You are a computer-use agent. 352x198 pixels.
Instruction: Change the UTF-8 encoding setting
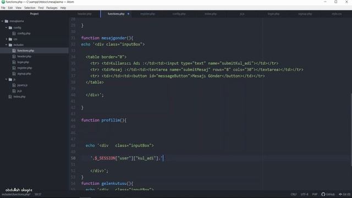pos(304,194)
